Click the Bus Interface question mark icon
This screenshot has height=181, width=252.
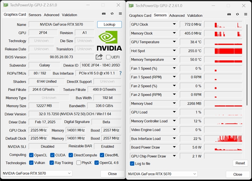click(x=121, y=73)
